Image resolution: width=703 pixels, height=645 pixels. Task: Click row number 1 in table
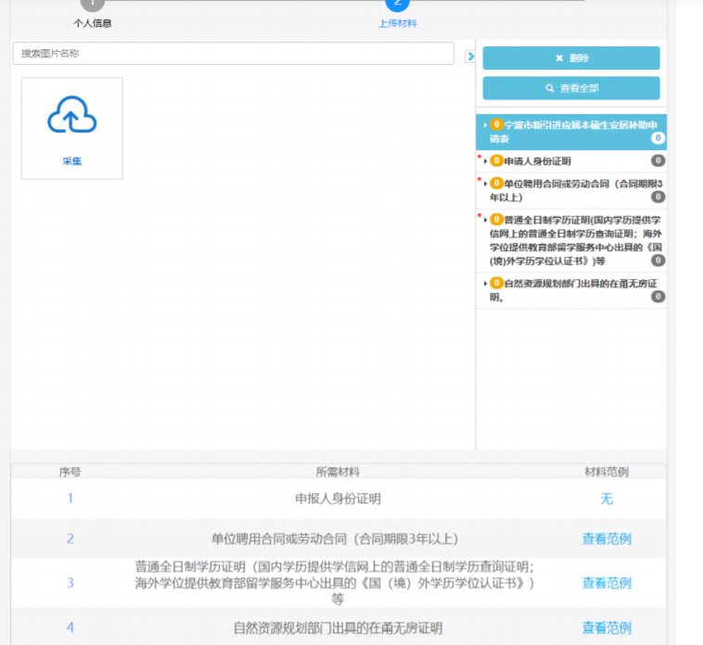(70, 499)
